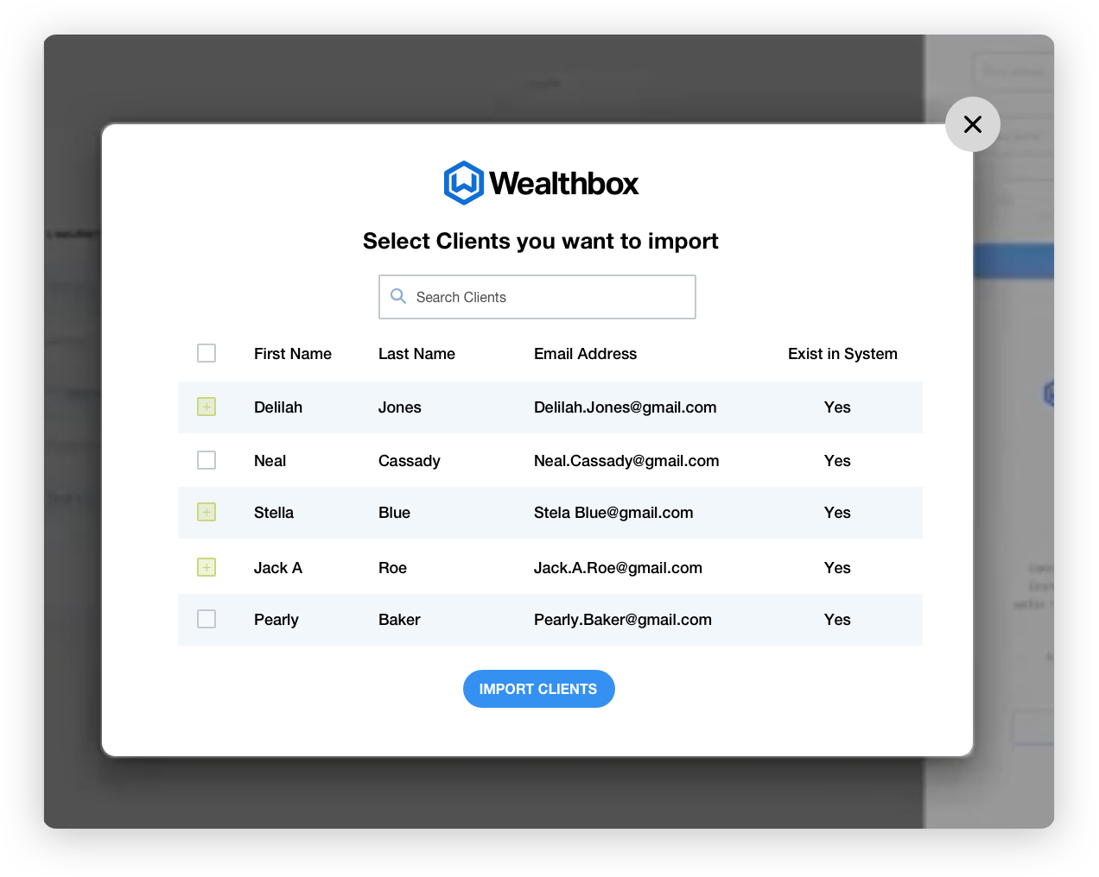
Task: Click Yes in the Neal Cassady row
Action: click(837, 461)
